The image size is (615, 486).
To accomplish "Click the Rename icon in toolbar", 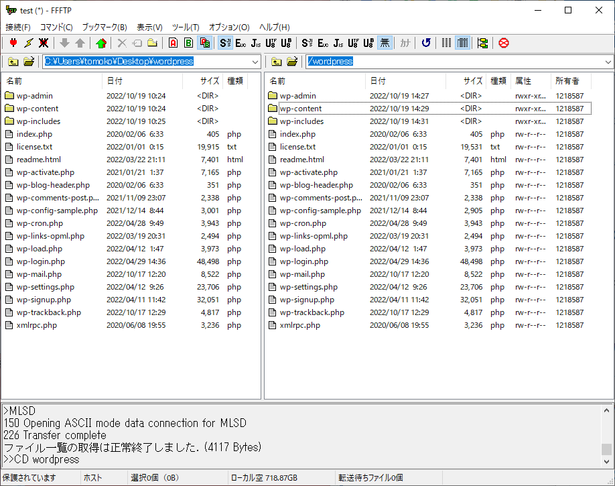I will (137, 43).
